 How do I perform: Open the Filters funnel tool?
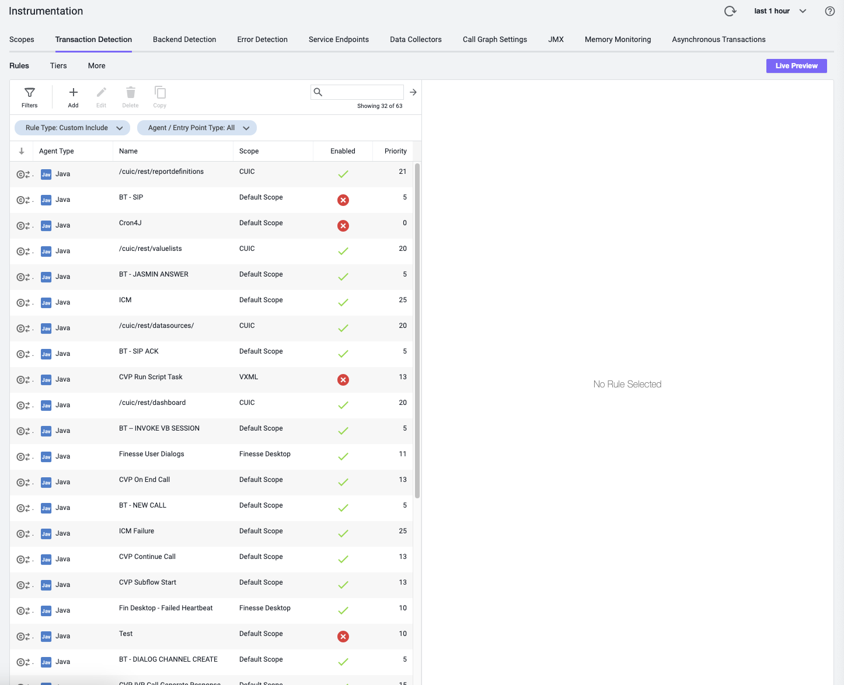click(30, 97)
